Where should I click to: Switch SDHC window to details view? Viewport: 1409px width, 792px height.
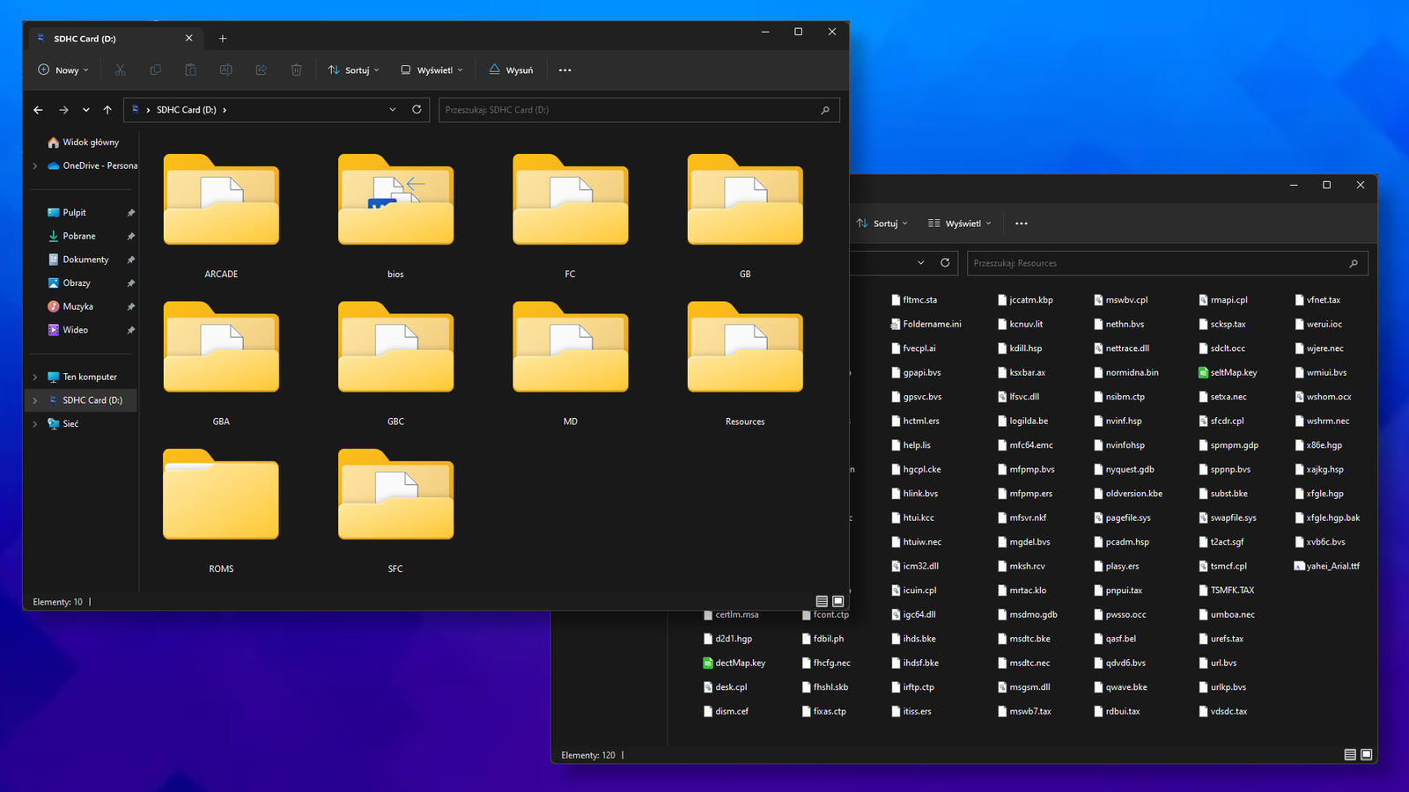pos(822,602)
